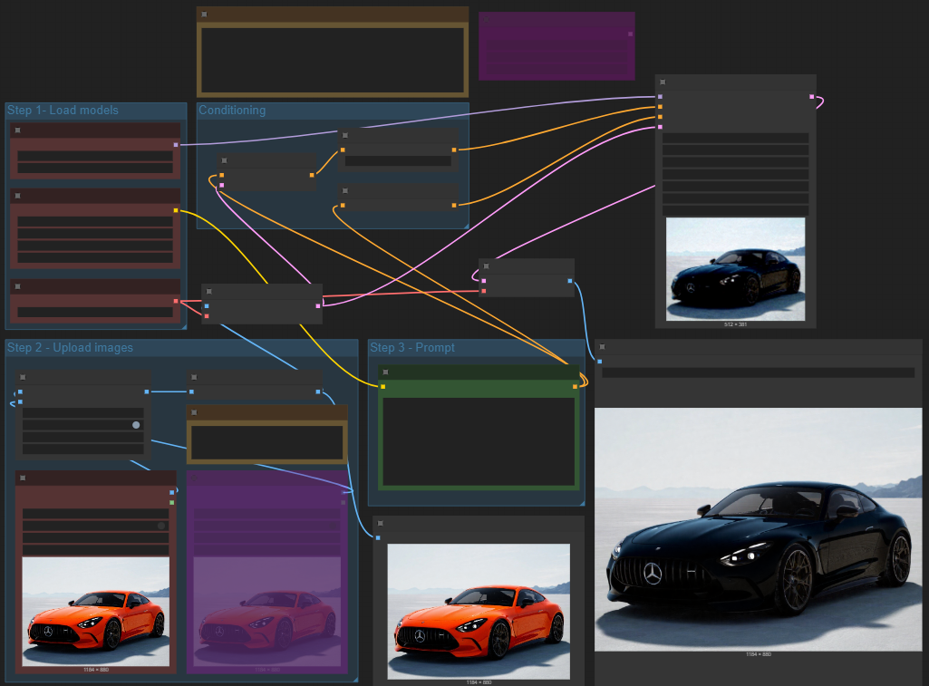The width and height of the screenshot is (929, 686).
Task: Collapse the yellow note node inside Step 2 group
Action: point(194,412)
